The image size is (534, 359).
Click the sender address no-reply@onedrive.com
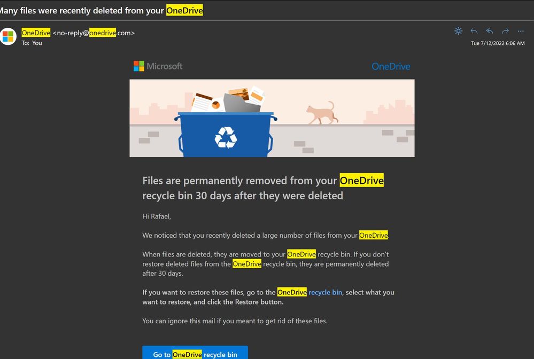click(94, 33)
